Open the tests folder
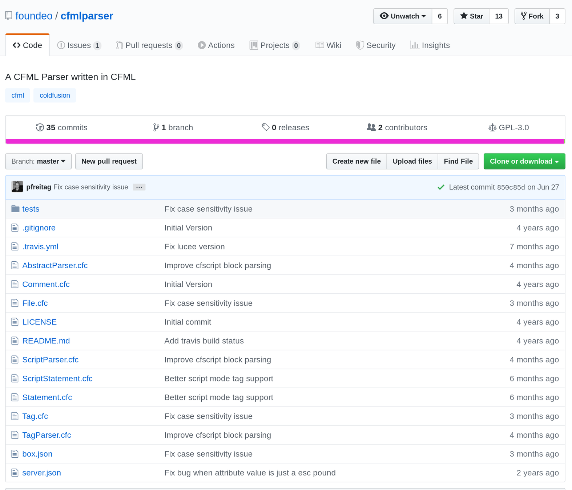Screen dimensions: 572x490 (x=31, y=209)
